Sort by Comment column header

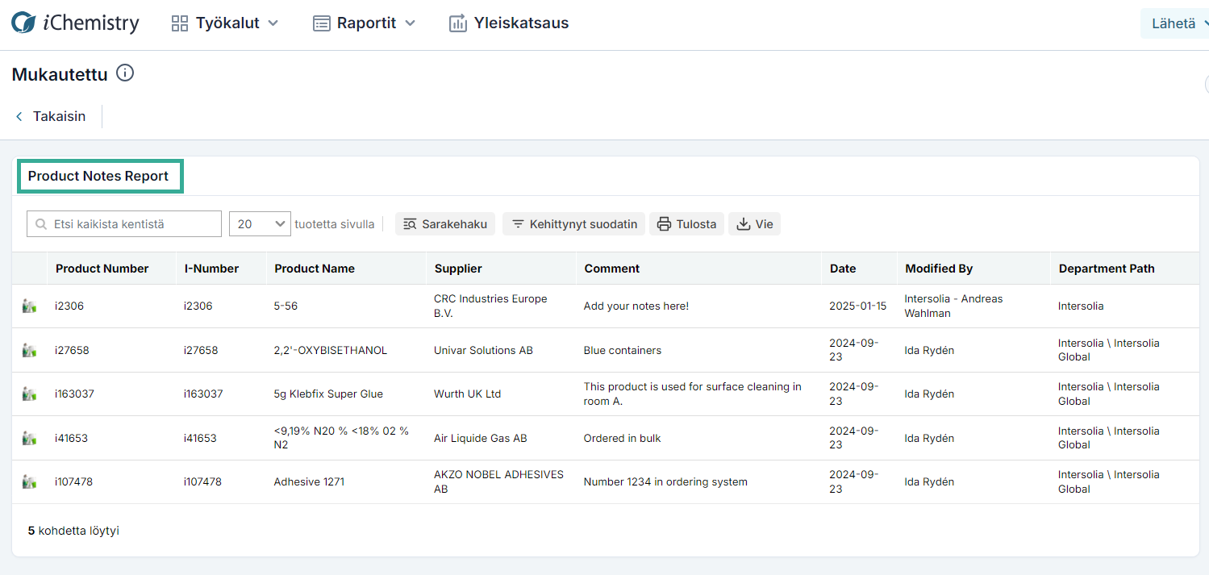612,269
